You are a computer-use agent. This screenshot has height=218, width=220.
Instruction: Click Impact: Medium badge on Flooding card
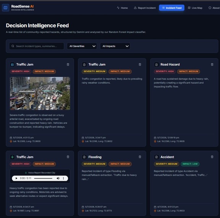click(120, 164)
